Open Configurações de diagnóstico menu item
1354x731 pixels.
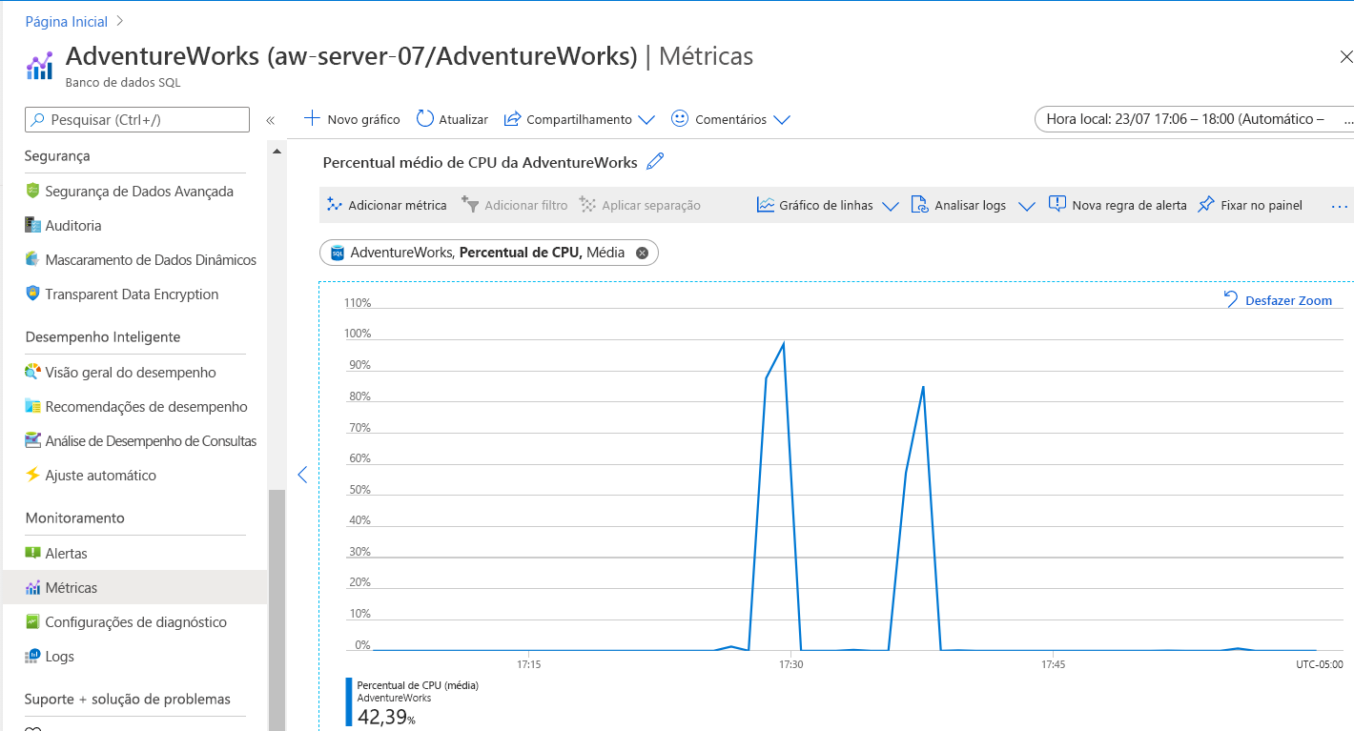[134, 621]
